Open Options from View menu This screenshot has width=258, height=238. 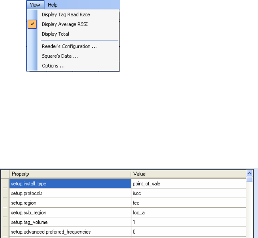[73, 66]
